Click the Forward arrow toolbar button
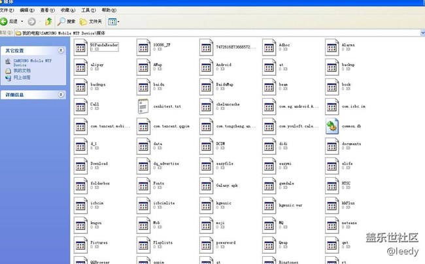 [32, 22]
